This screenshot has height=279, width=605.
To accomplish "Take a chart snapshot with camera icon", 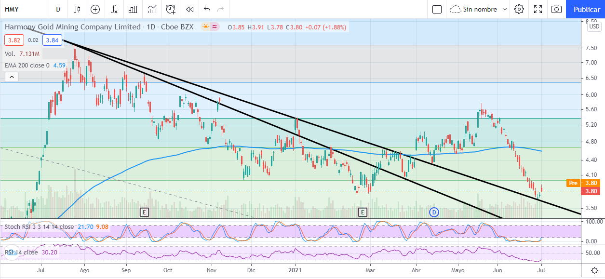I will pos(556,9).
